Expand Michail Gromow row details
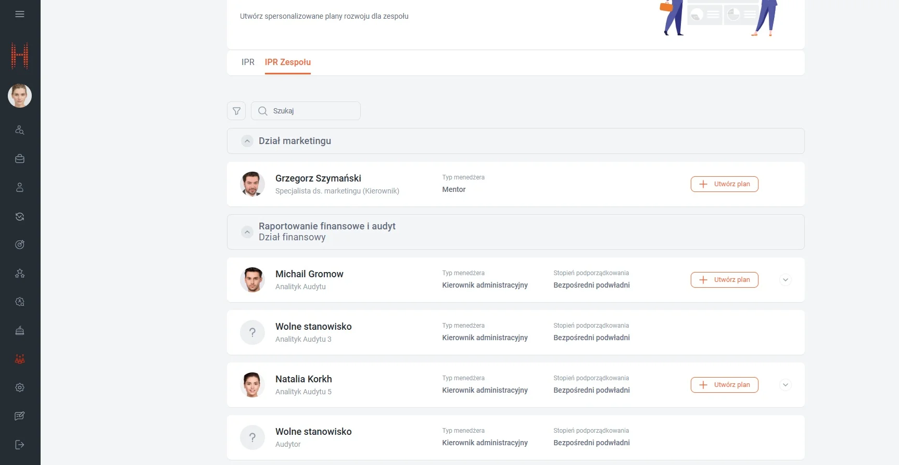Image resolution: width=899 pixels, height=465 pixels. click(786, 280)
